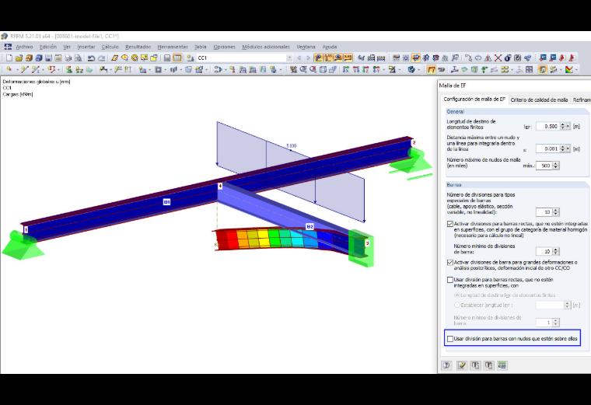
Task: Click the Redo arrow icon
Action: (x=101, y=58)
